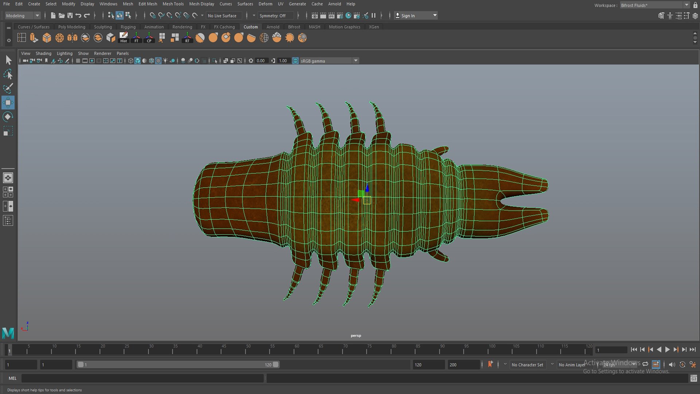Toggle the viewport grid display
Screen dimensions: 700x394
[x=78, y=61]
